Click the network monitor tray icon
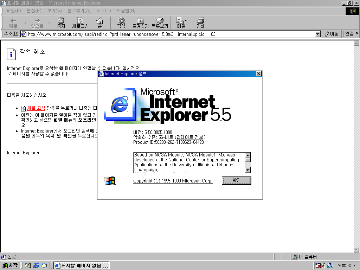Image resolution: width=360 pixels, height=270 pixels. (x=330, y=265)
